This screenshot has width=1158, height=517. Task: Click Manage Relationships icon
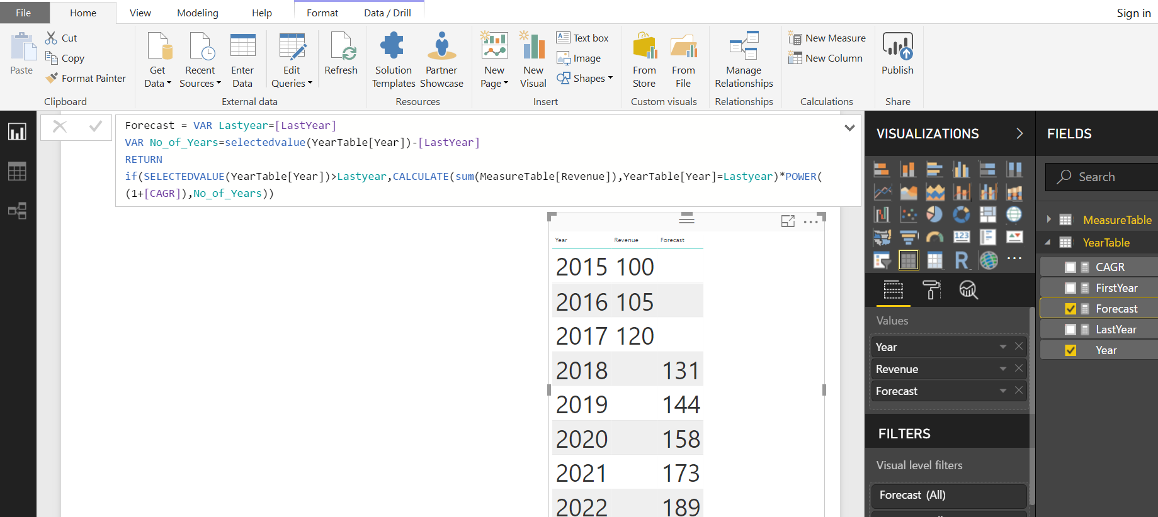(x=744, y=60)
